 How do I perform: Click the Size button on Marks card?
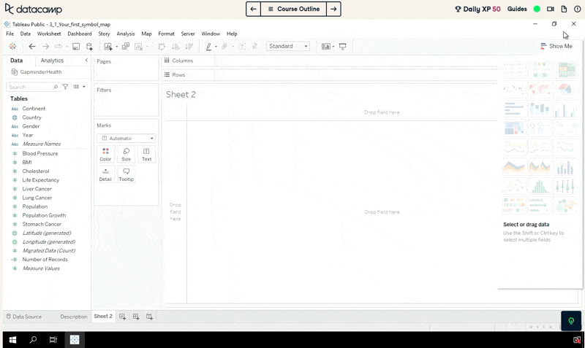point(126,155)
